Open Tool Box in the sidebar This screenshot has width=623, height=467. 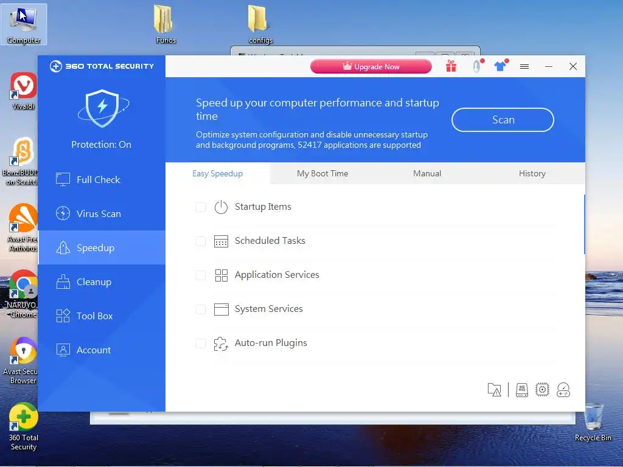click(x=102, y=316)
